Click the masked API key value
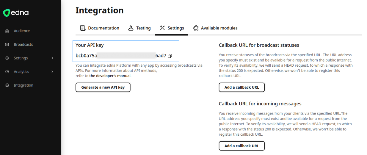The height and width of the screenshot is (155, 367). click(121, 56)
